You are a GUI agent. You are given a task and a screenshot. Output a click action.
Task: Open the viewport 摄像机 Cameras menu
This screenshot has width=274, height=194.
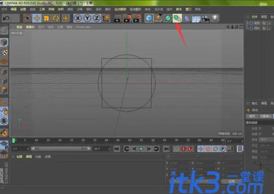[30, 27]
